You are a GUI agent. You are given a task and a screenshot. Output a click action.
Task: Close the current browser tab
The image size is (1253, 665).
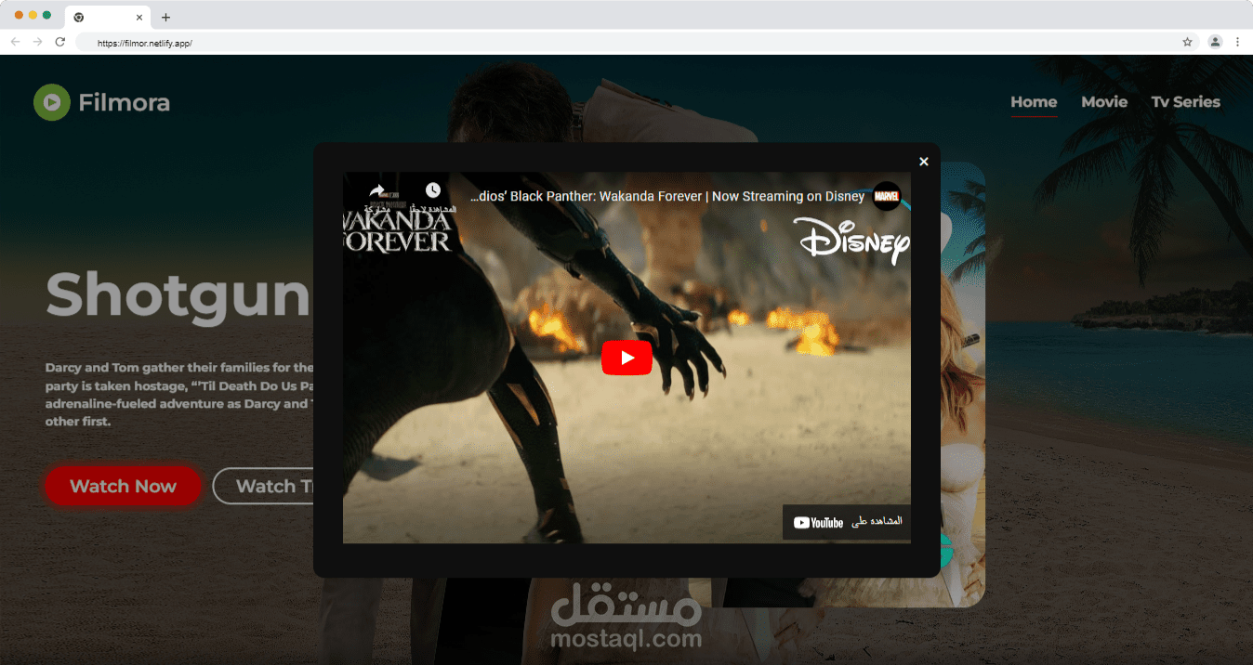[x=139, y=17]
